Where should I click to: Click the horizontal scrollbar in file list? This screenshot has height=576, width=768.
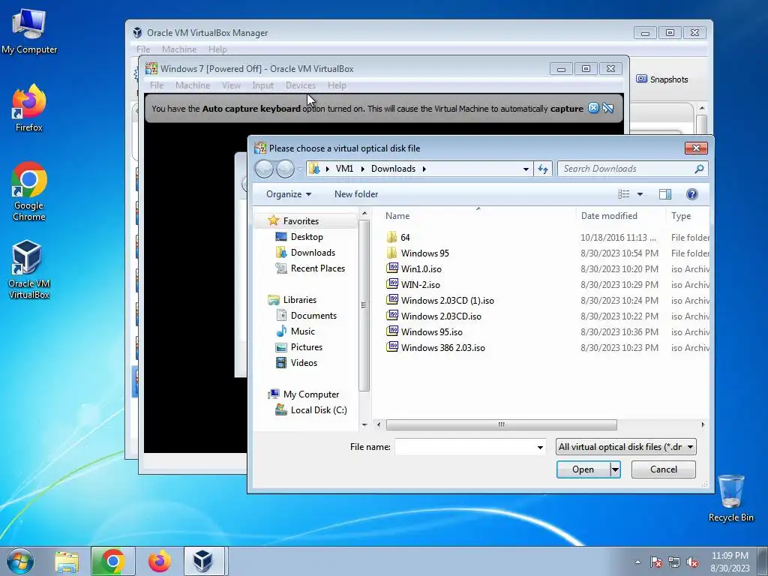coord(501,424)
